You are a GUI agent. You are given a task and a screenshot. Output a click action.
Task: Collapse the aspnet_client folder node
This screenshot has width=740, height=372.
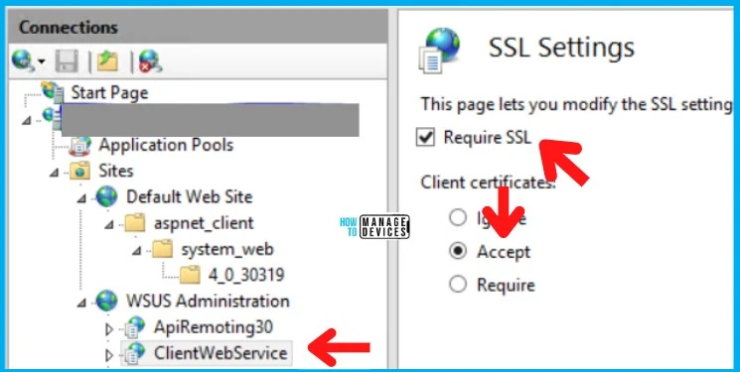pyautogui.click(x=109, y=225)
